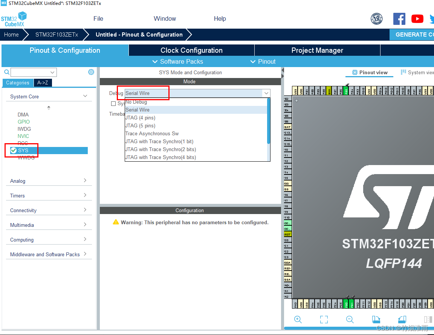Rotate chip view counter-clockwise
The image size is (434, 335).
click(402, 319)
